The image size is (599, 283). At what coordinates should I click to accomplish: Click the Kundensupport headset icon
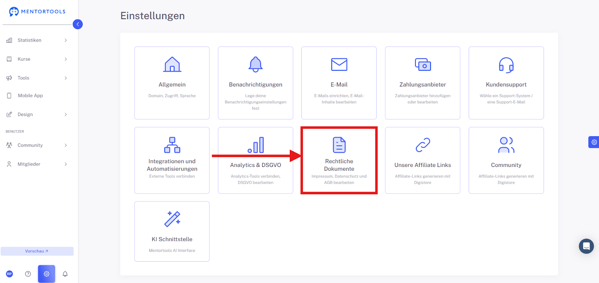506,65
